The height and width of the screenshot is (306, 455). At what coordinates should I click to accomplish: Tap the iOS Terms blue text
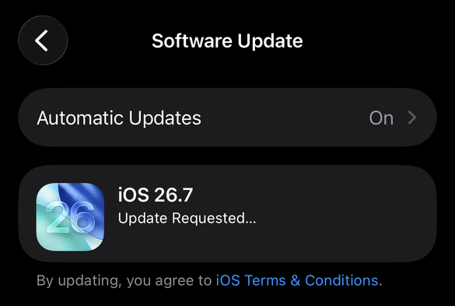[251, 280]
